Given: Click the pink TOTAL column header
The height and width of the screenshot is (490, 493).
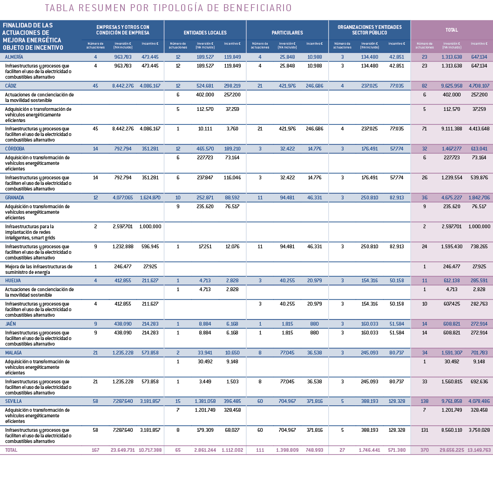Looking at the screenshot, I should coord(451,29).
